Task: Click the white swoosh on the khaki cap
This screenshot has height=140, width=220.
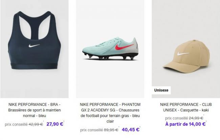Action: pos(183,54)
